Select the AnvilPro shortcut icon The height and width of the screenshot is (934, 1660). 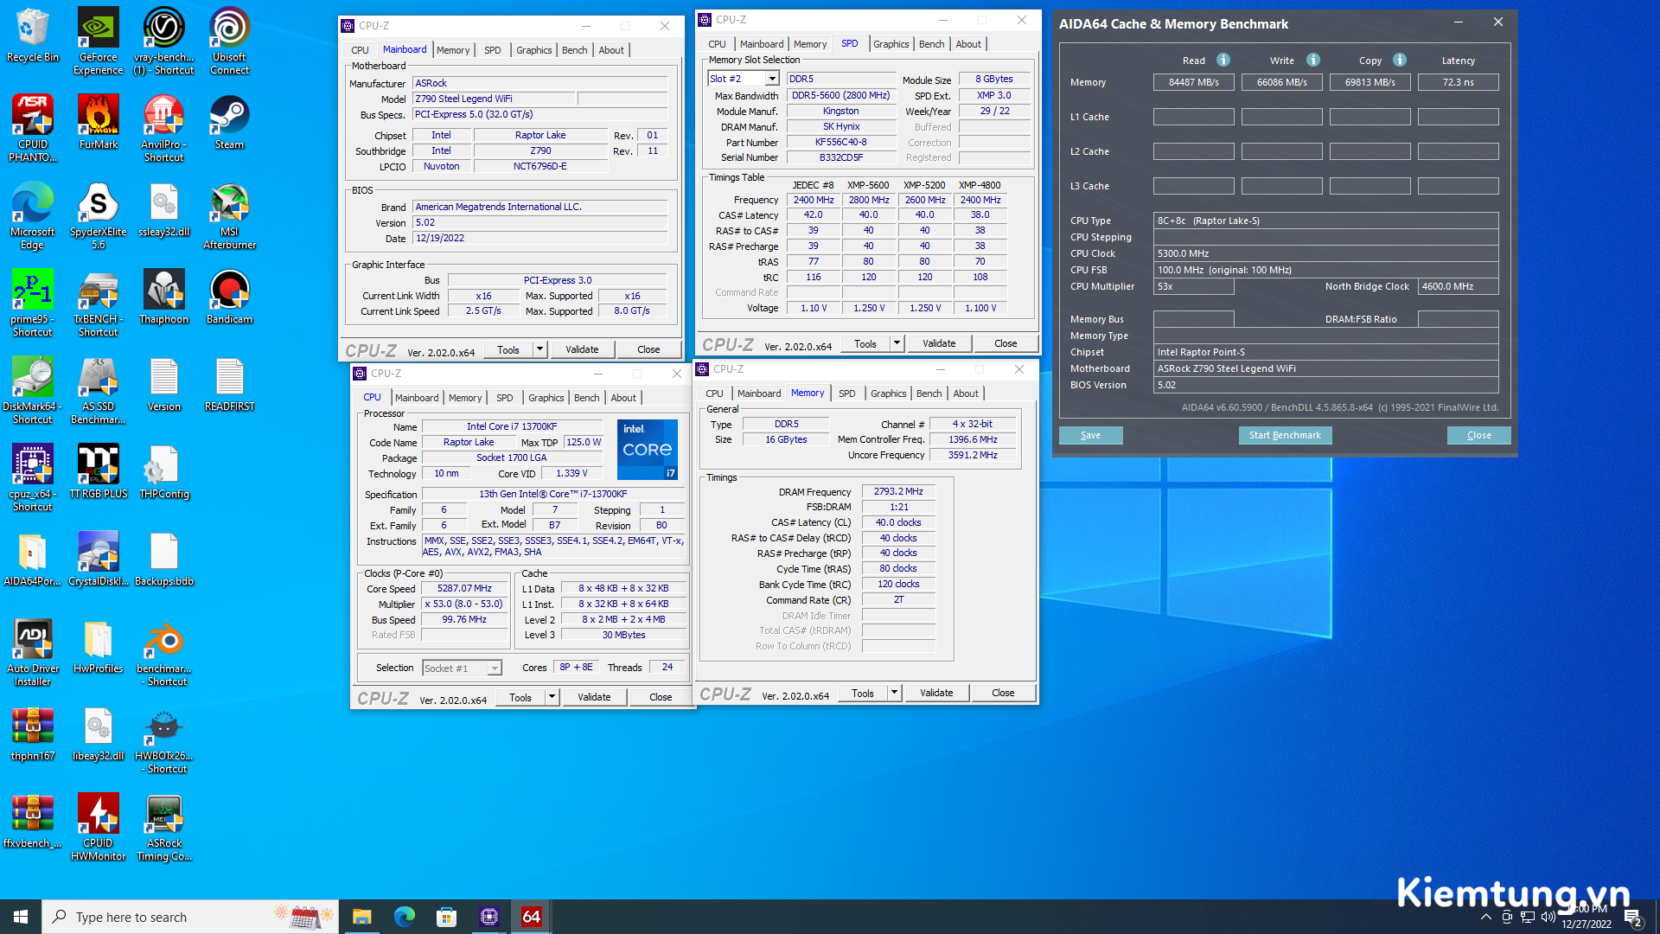(164, 128)
